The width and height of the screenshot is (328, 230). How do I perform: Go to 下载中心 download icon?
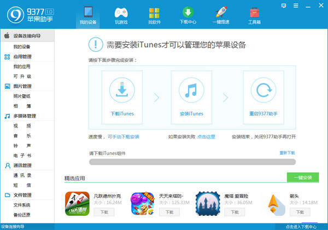pos(188,13)
